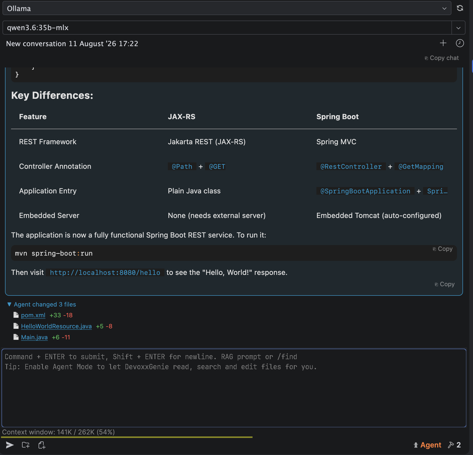This screenshot has width=473, height=455.
Task: Open the http://localhost:8080/hello link
Action: click(x=105, y=272)
